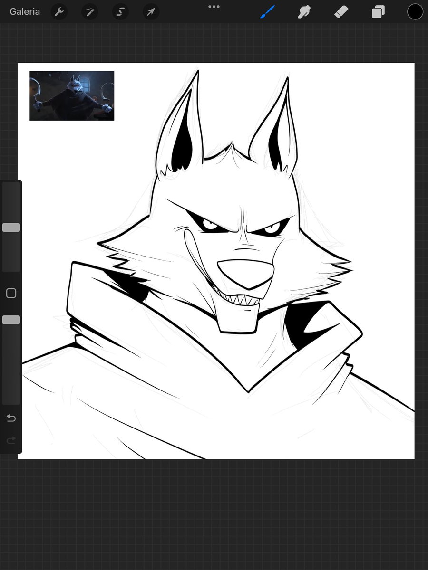The height and width of the screenshot is (570, 428).
Task: Select the Eraser tool
Action: tap(341, 12)
